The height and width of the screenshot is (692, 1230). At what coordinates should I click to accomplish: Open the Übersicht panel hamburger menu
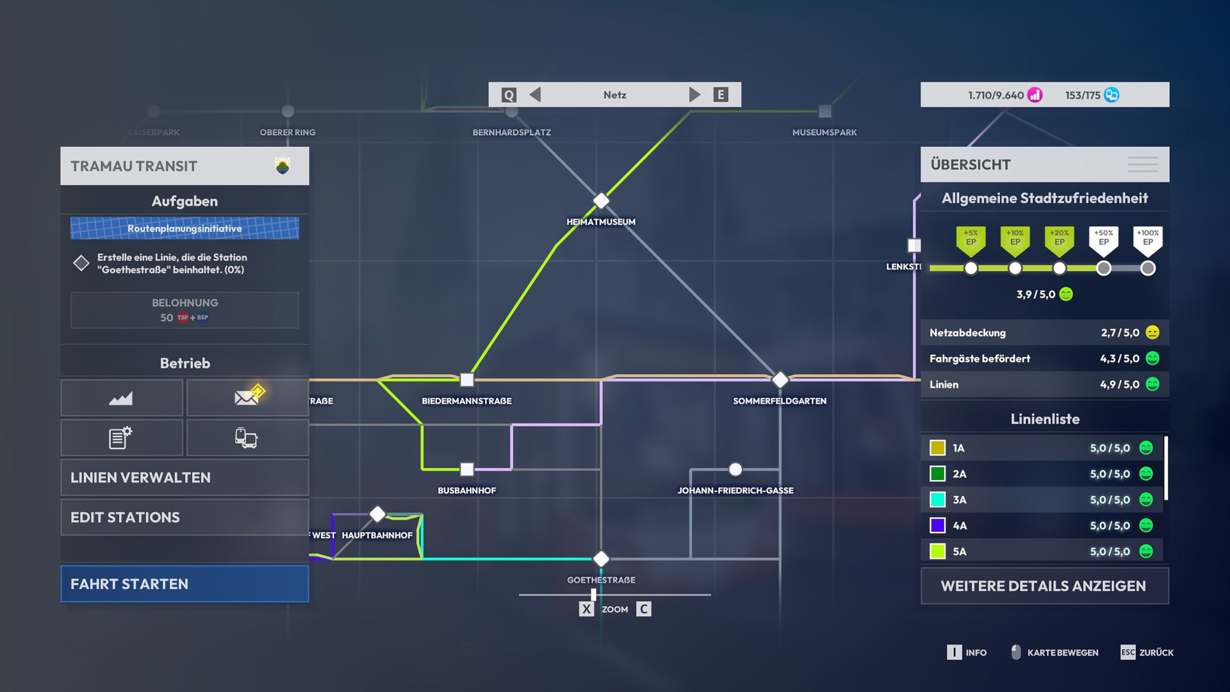click(1144, 165)
